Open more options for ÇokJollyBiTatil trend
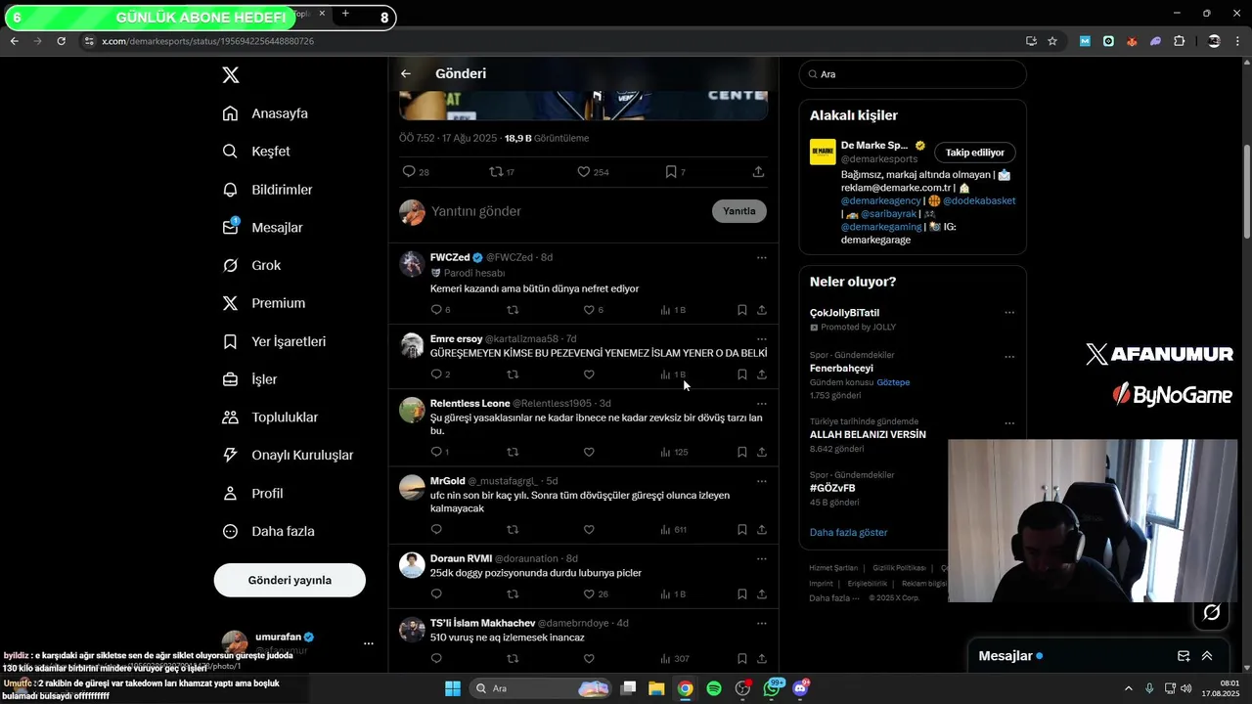 (x=1008, y=313)
